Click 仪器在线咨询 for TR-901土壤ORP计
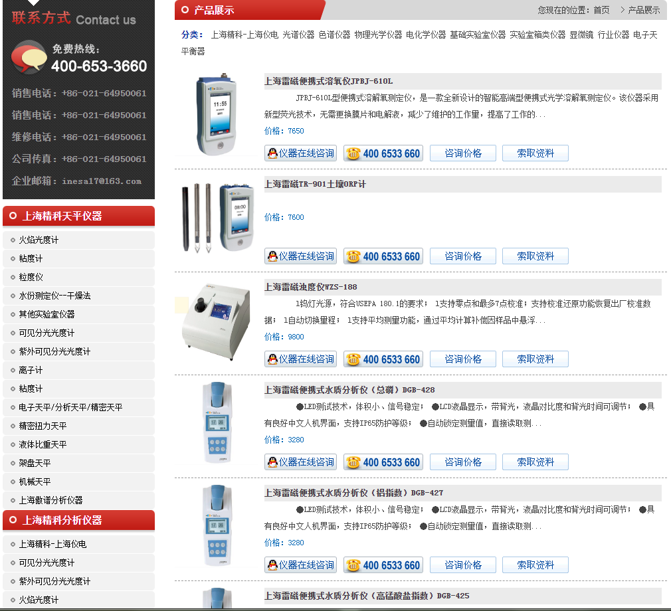 point(300,256)
